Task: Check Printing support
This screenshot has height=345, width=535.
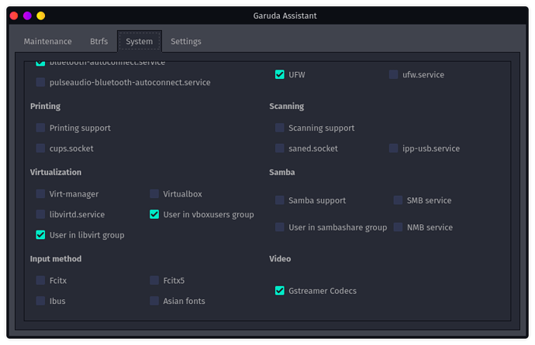Action: point(40,128)
